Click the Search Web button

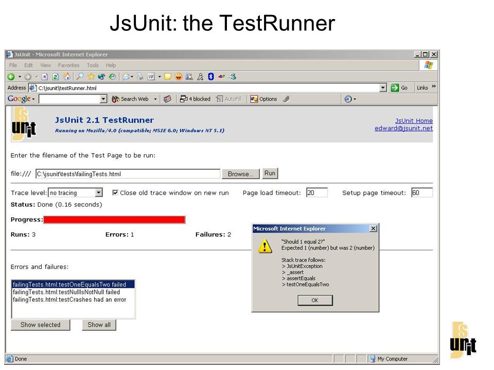click(130, 99)
